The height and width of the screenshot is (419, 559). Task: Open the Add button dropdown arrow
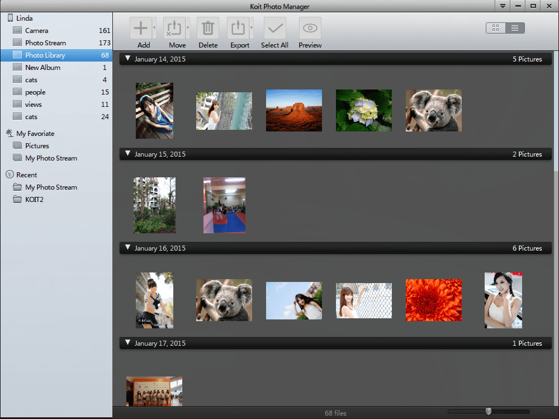155,28
